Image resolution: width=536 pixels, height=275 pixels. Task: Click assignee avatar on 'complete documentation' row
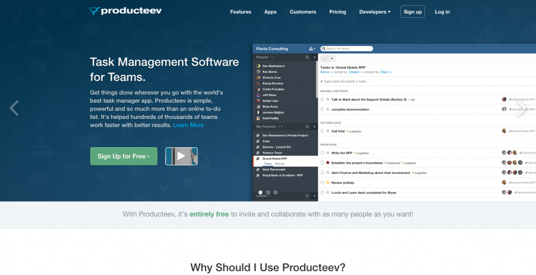click(x=504, y=109)
